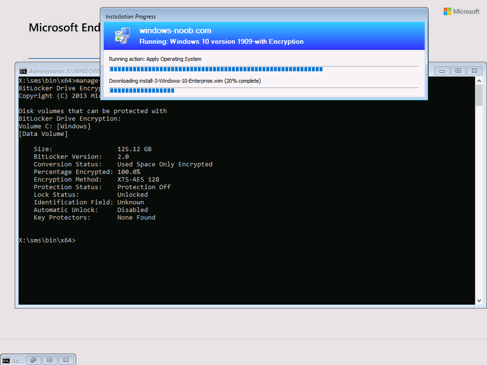Click the minimized cmd icon at bottom left

click(6, 360)
